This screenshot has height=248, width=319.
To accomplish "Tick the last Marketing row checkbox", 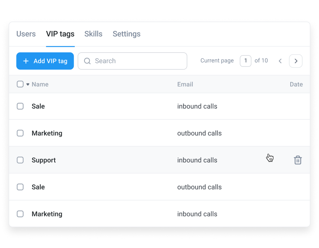I will [x=20, y=214].
